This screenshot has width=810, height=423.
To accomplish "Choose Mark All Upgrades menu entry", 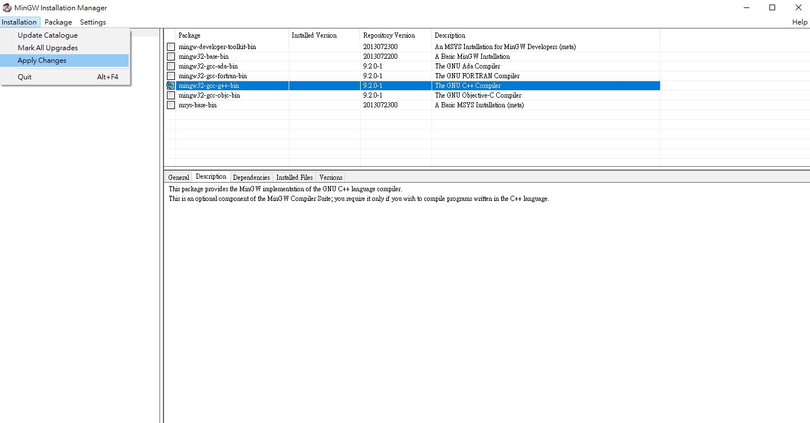I will 65,48.
